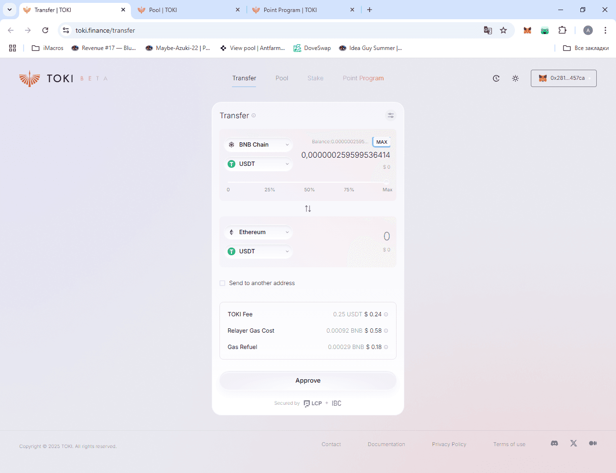Viewport: 616px width, 473px height.
Task: Open Terms of use footer link
Action: point(509,444)
